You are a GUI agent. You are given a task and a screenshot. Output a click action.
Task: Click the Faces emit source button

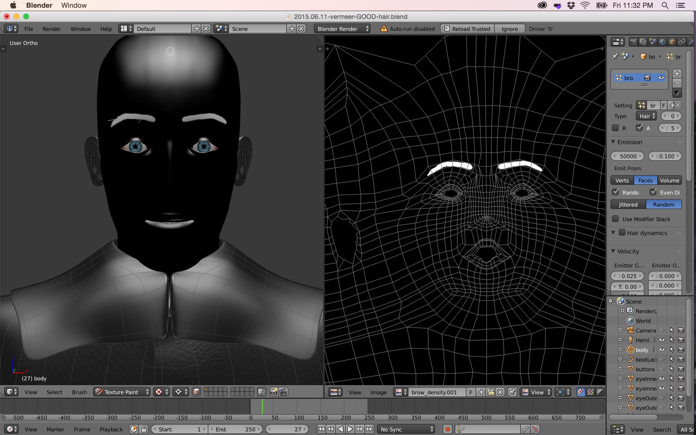pyautogui.click(x=645, y=180)
